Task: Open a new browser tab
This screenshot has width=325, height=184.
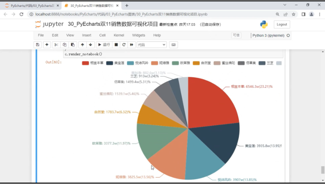Action: point(127,6)
